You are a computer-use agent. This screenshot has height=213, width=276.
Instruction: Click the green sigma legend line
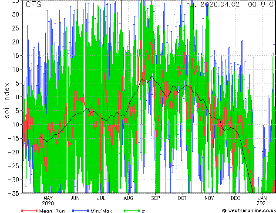pos(131,210)
